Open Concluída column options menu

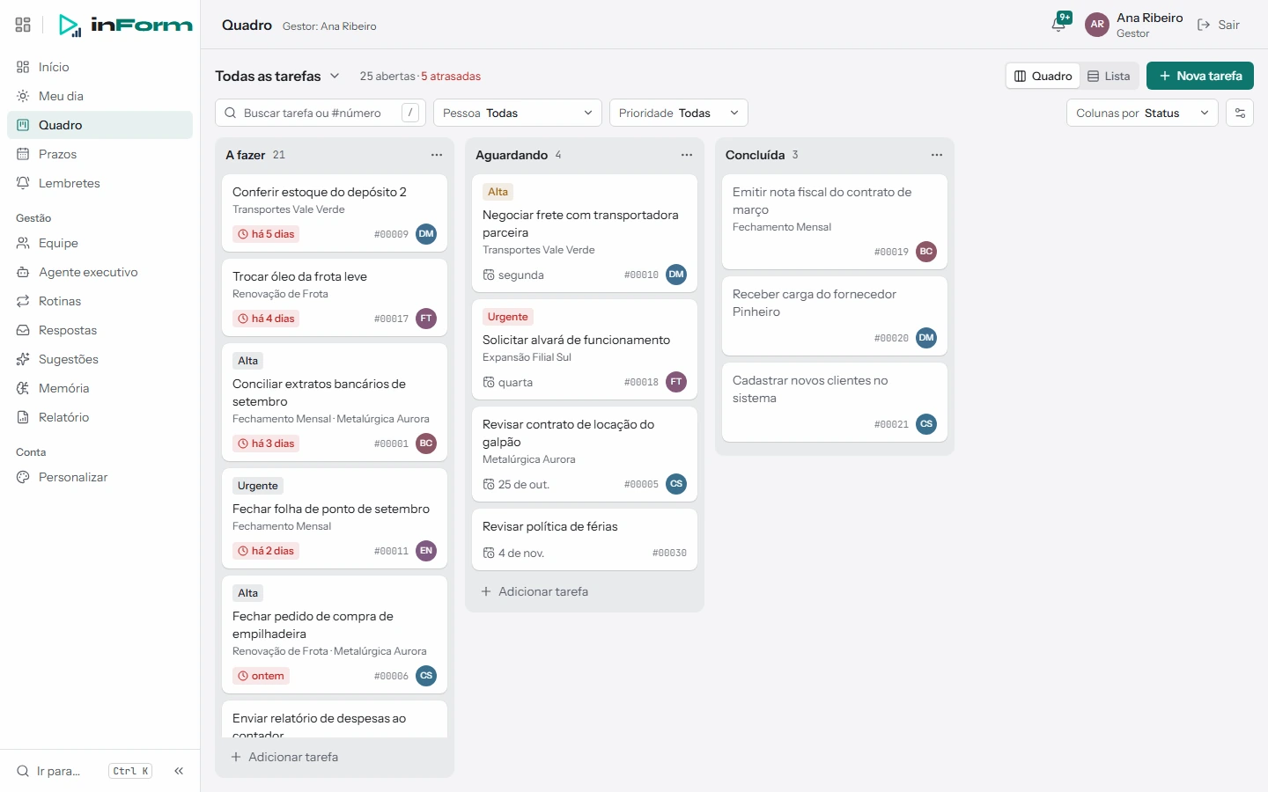[937, 155]
